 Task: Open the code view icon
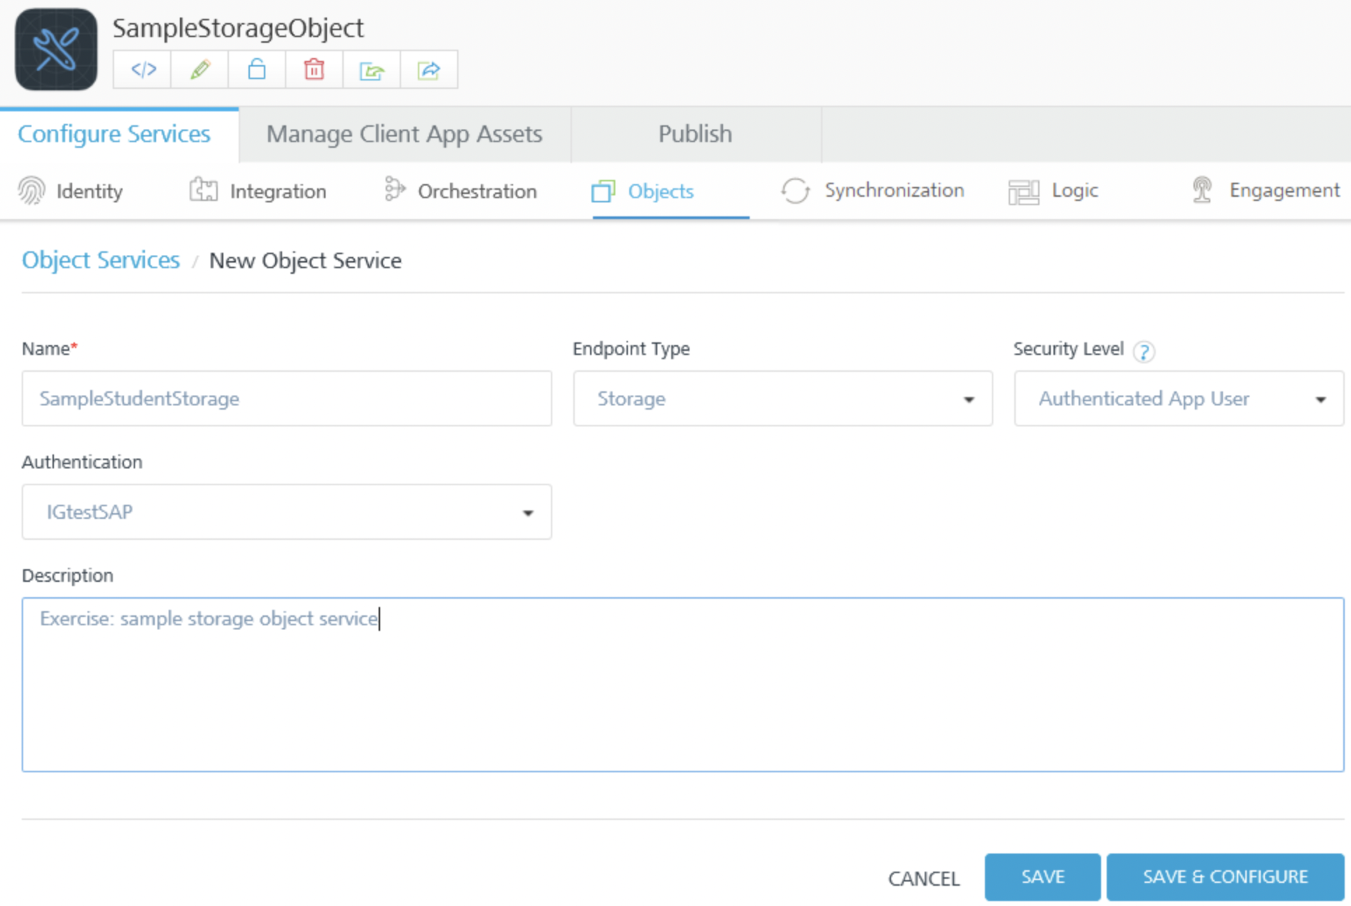pyautogui.click(x=143, y=69)
